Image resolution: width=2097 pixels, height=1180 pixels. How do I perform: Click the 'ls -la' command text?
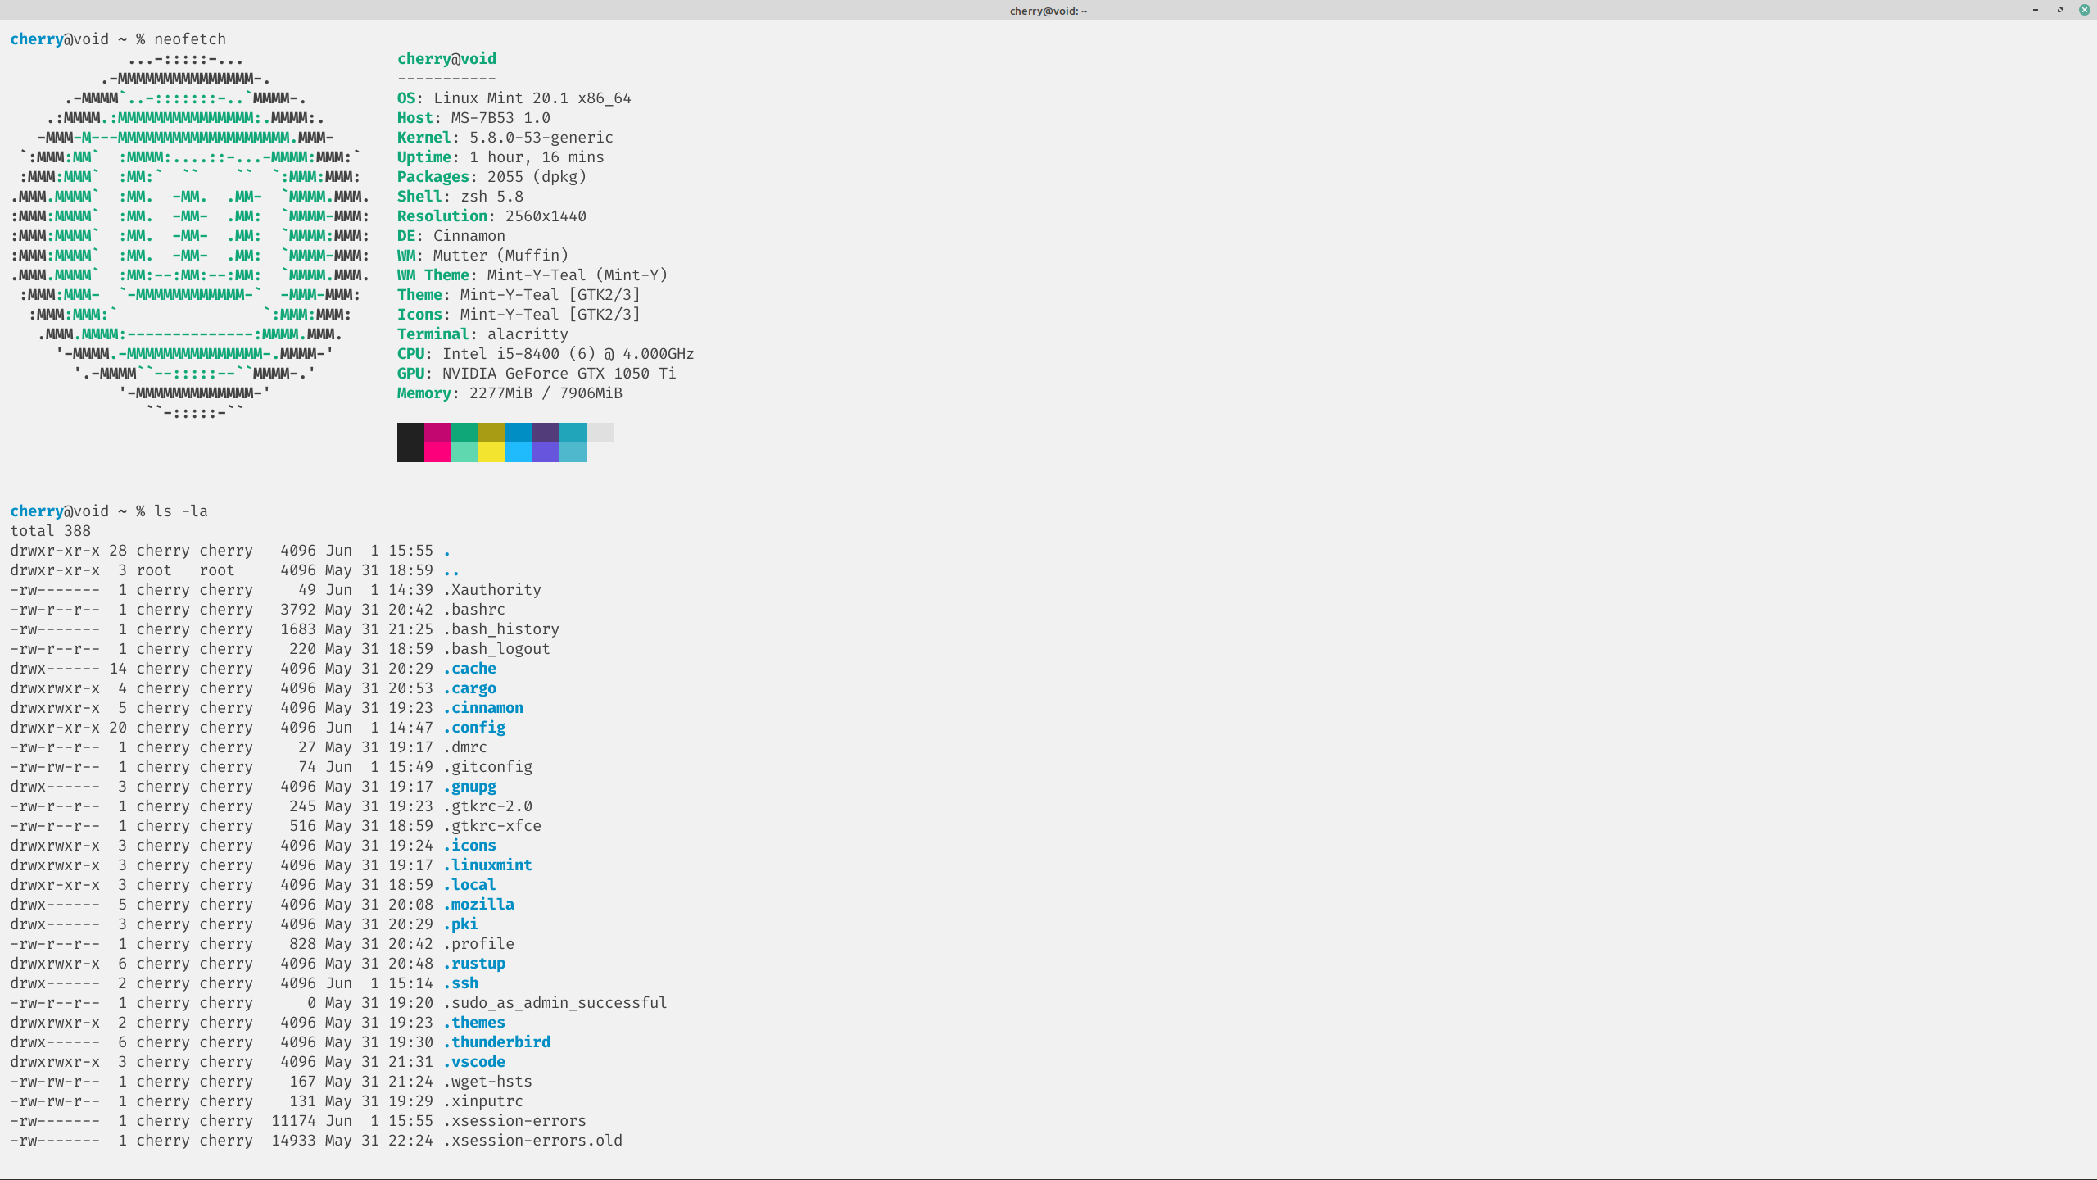pyautogui.click(x=181, y=511)
